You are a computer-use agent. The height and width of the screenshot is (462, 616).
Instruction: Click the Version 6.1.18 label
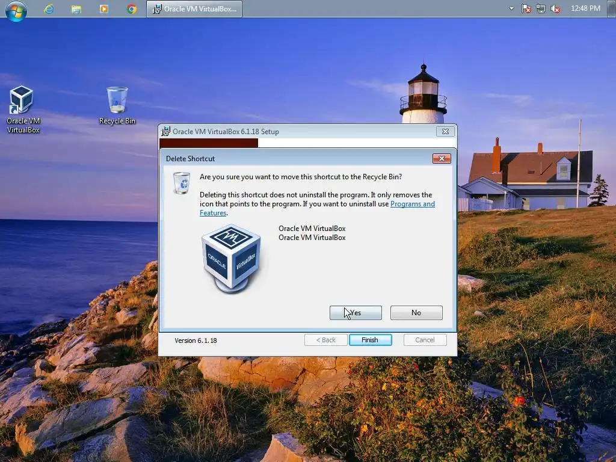(x=196, y=340)
